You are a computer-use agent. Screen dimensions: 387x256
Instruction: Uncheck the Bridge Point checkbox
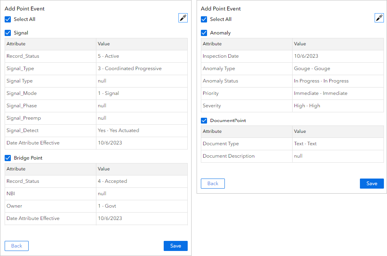click(8, 158)
